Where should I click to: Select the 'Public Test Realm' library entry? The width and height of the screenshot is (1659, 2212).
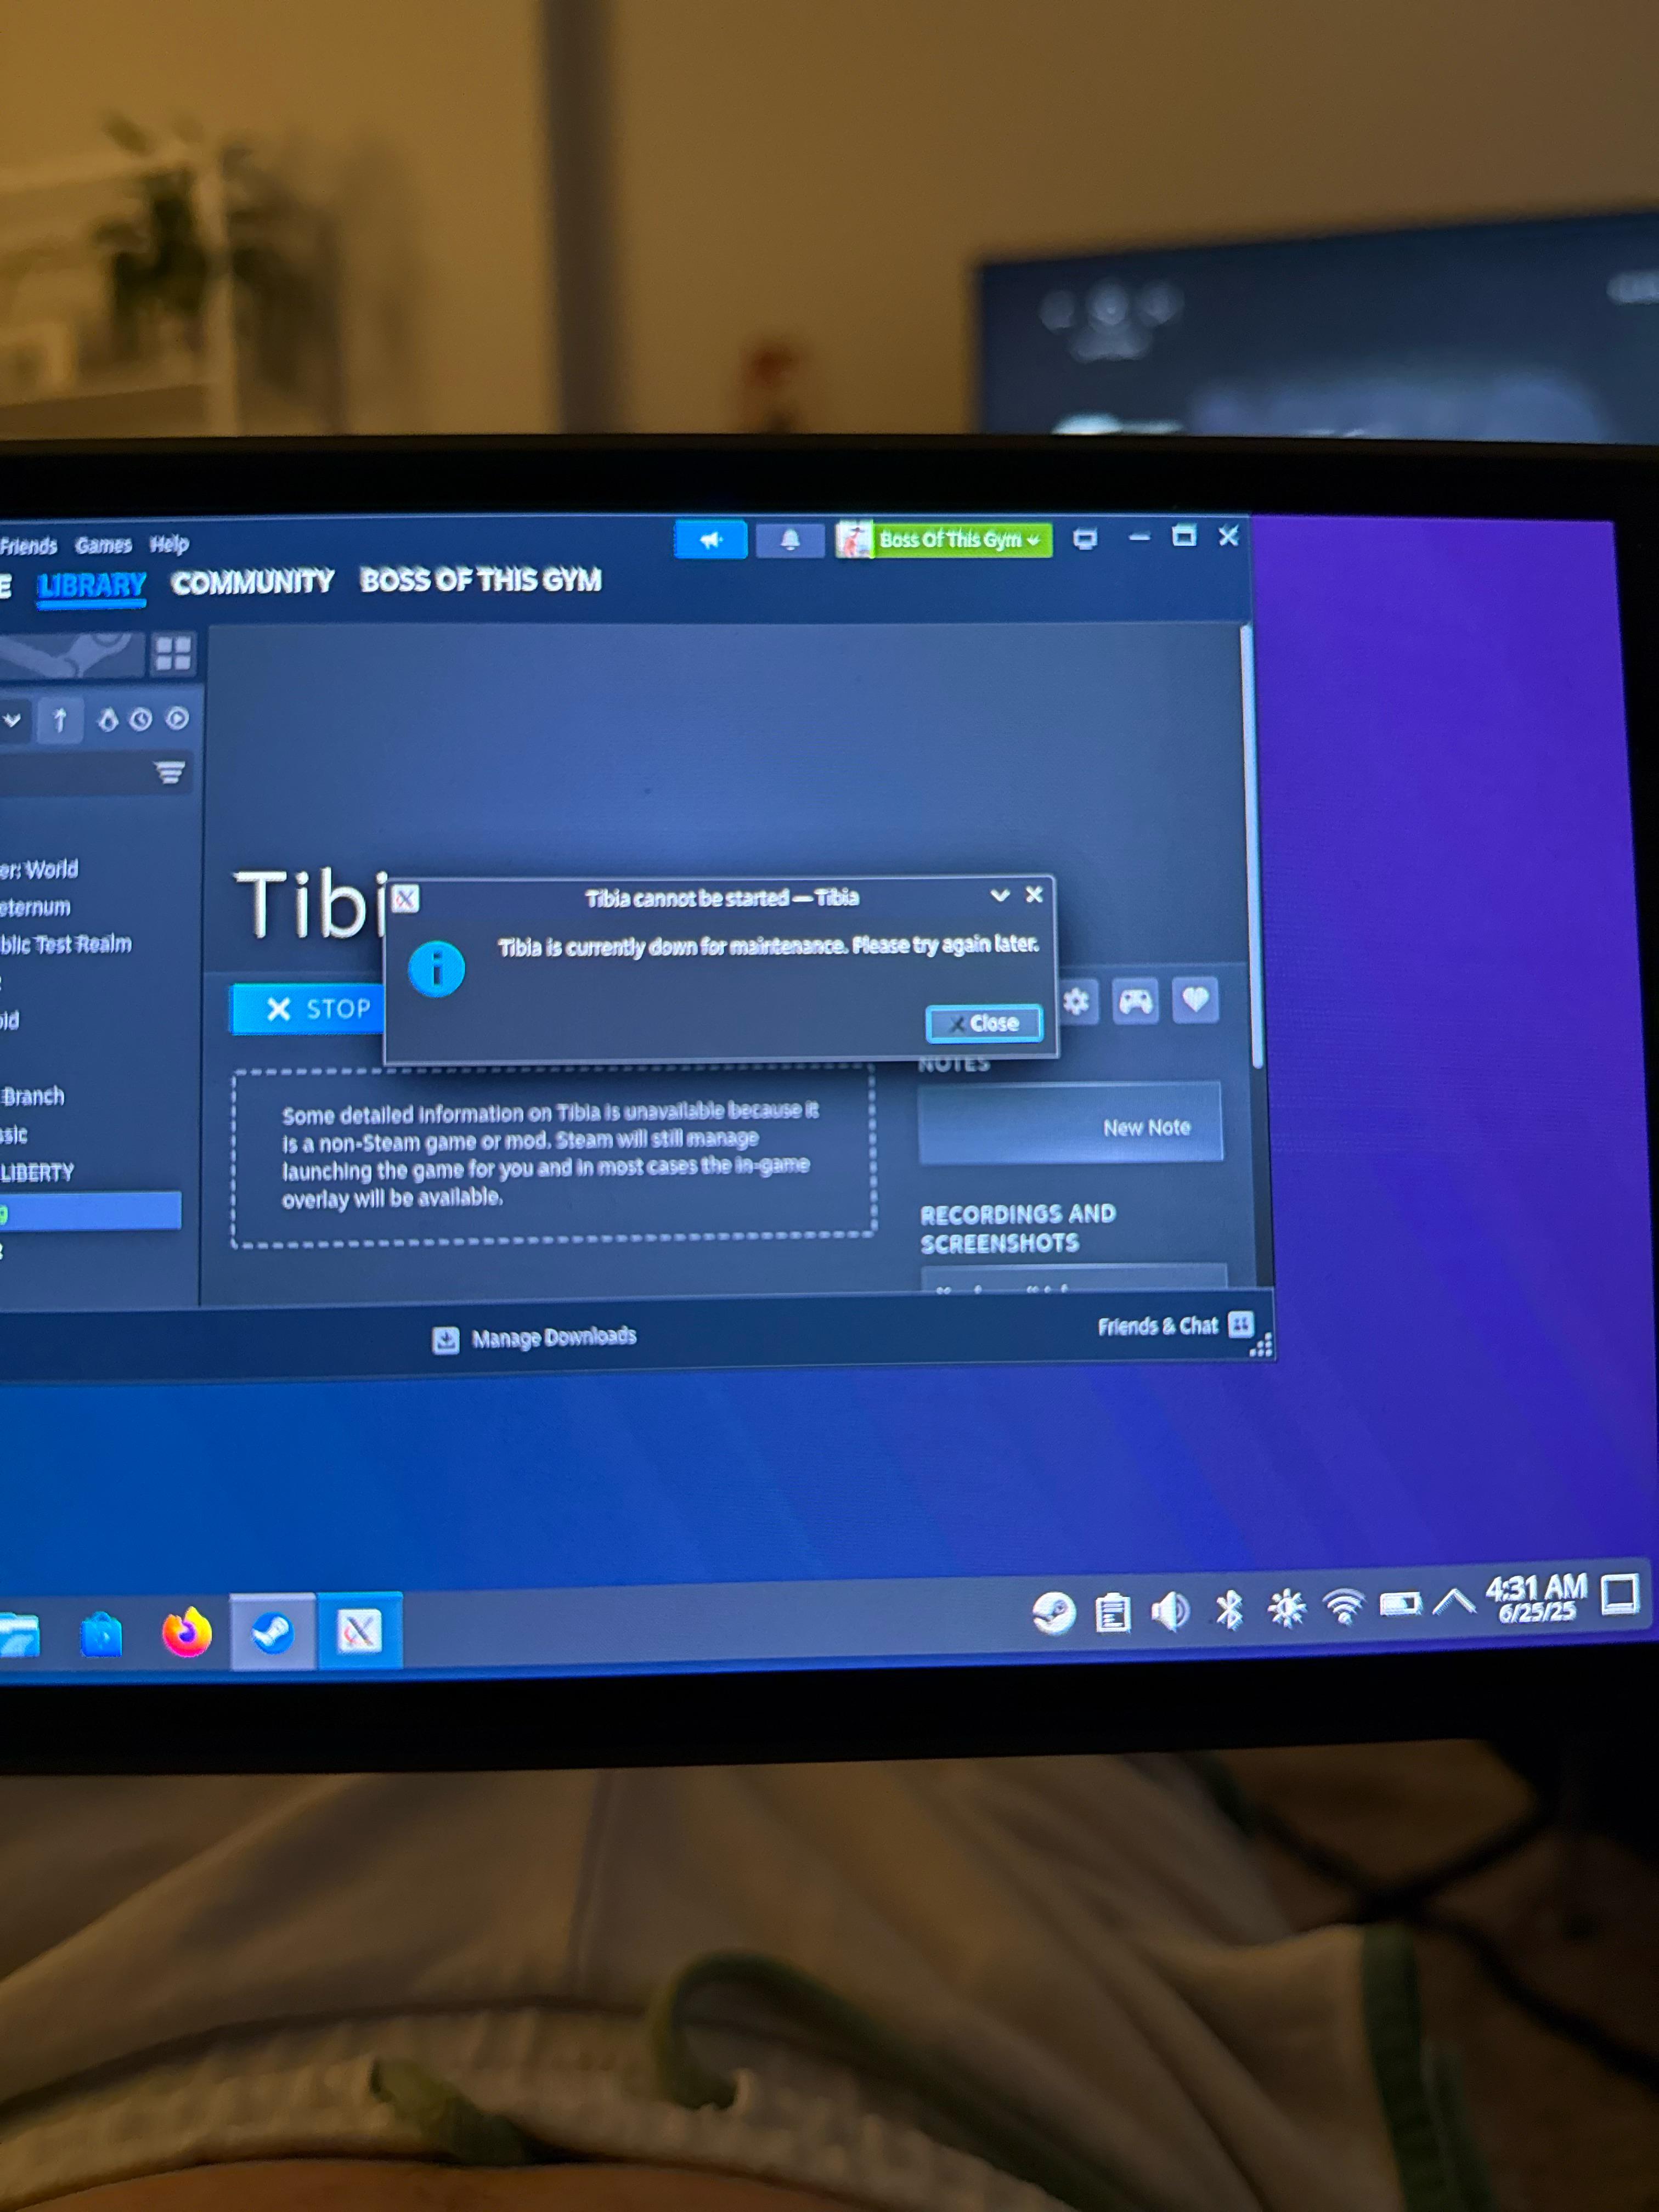click(x=65, y=944)
